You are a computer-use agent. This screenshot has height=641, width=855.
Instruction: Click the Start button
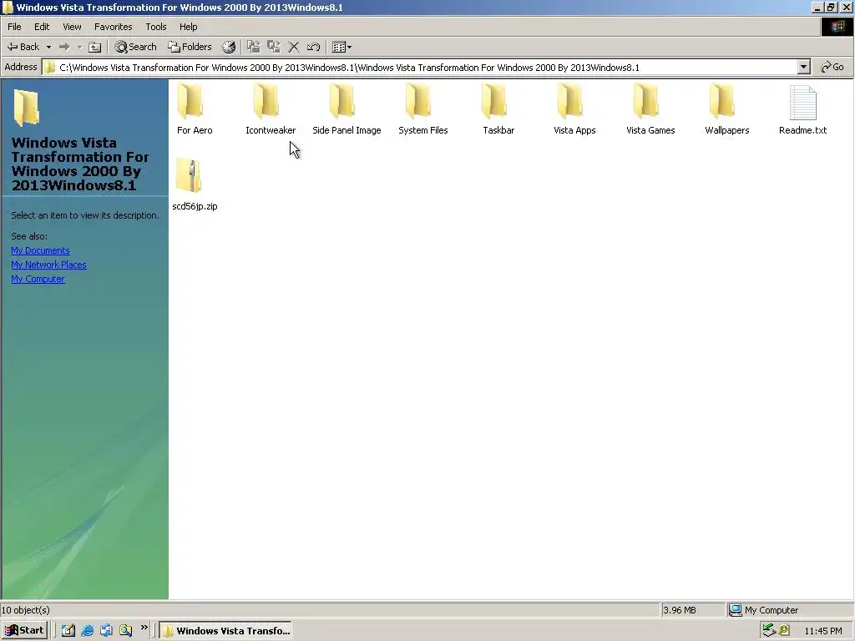click(24, 630)
